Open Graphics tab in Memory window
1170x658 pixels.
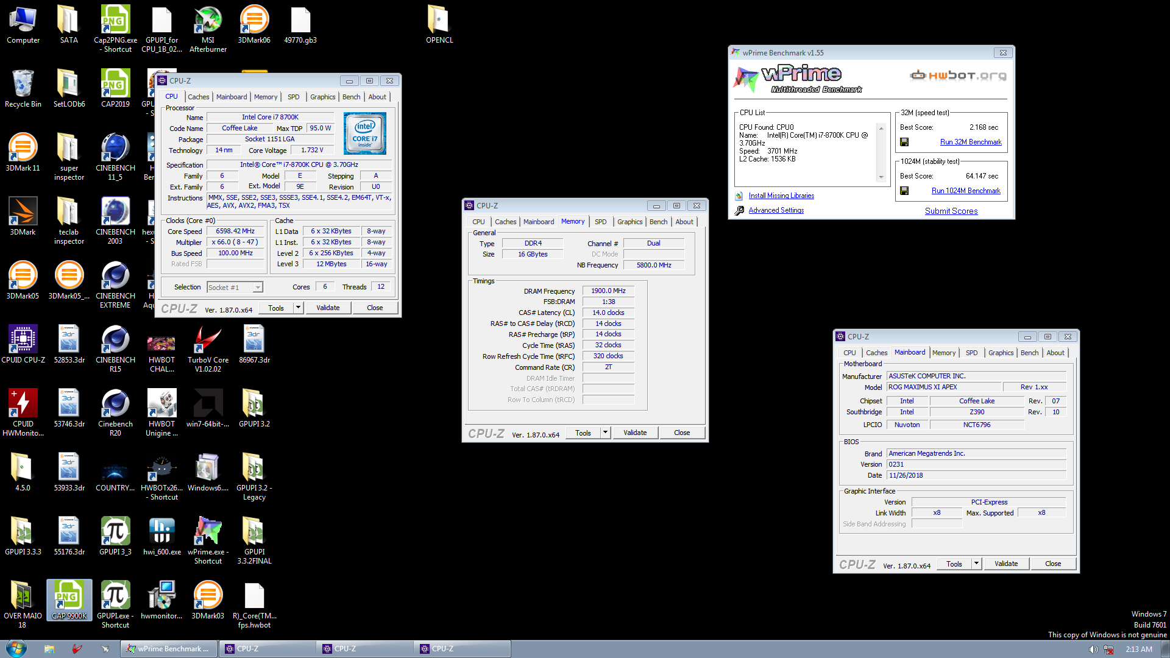pos(629,222)
